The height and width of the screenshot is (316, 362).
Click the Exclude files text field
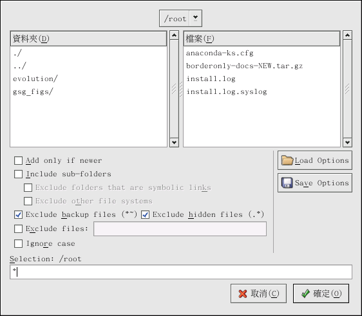[180, 229]
